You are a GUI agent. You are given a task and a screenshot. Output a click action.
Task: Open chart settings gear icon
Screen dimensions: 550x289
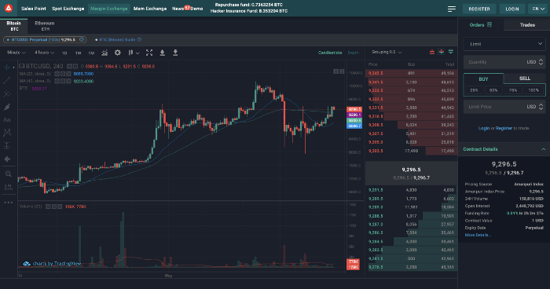pyautogui.click(x=118, y=53)
